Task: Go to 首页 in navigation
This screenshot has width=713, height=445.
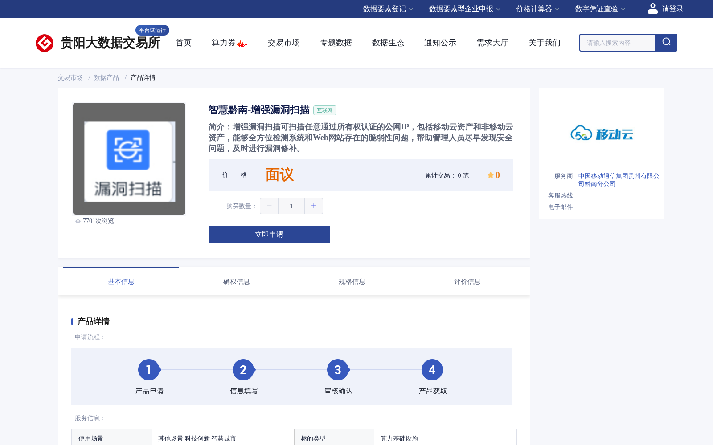Action: [184, 43]
